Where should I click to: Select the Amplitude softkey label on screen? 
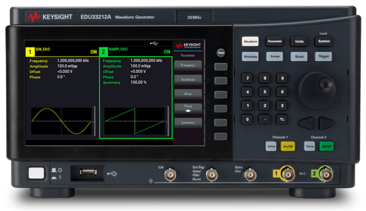[x=188, y=80]
